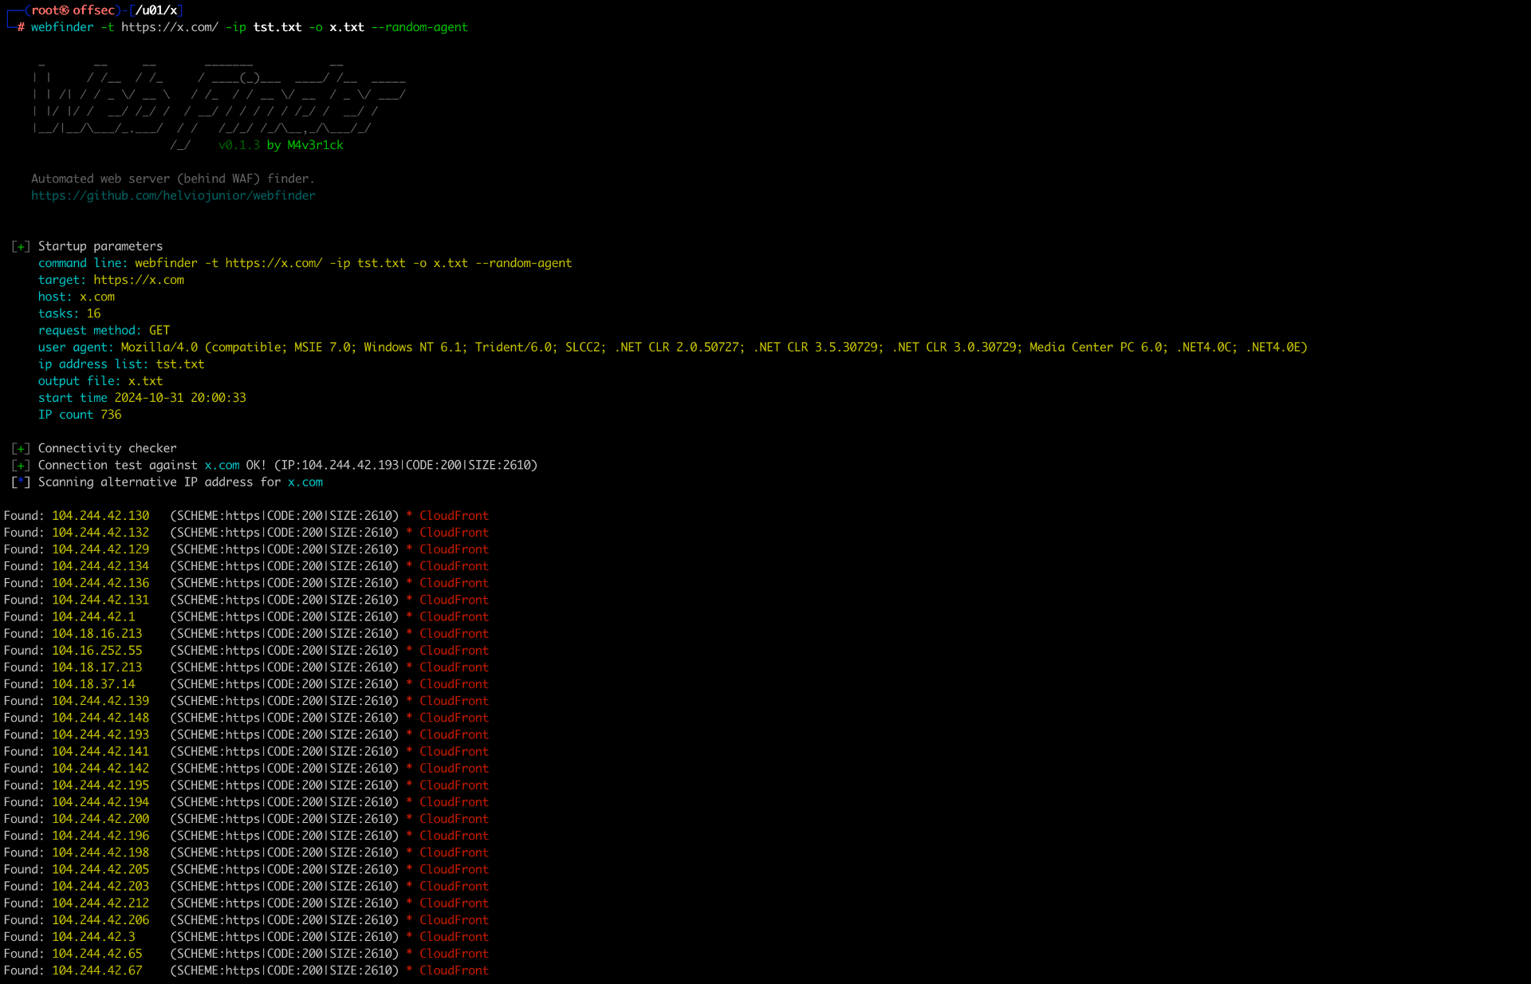This screenshot has width=1531, height=984.
Task: Click the IP count 736 value
Action: click(111, 415)
